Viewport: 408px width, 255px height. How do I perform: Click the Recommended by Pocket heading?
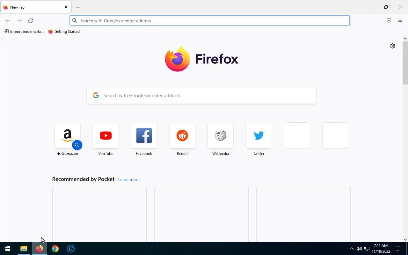[83, 179]
